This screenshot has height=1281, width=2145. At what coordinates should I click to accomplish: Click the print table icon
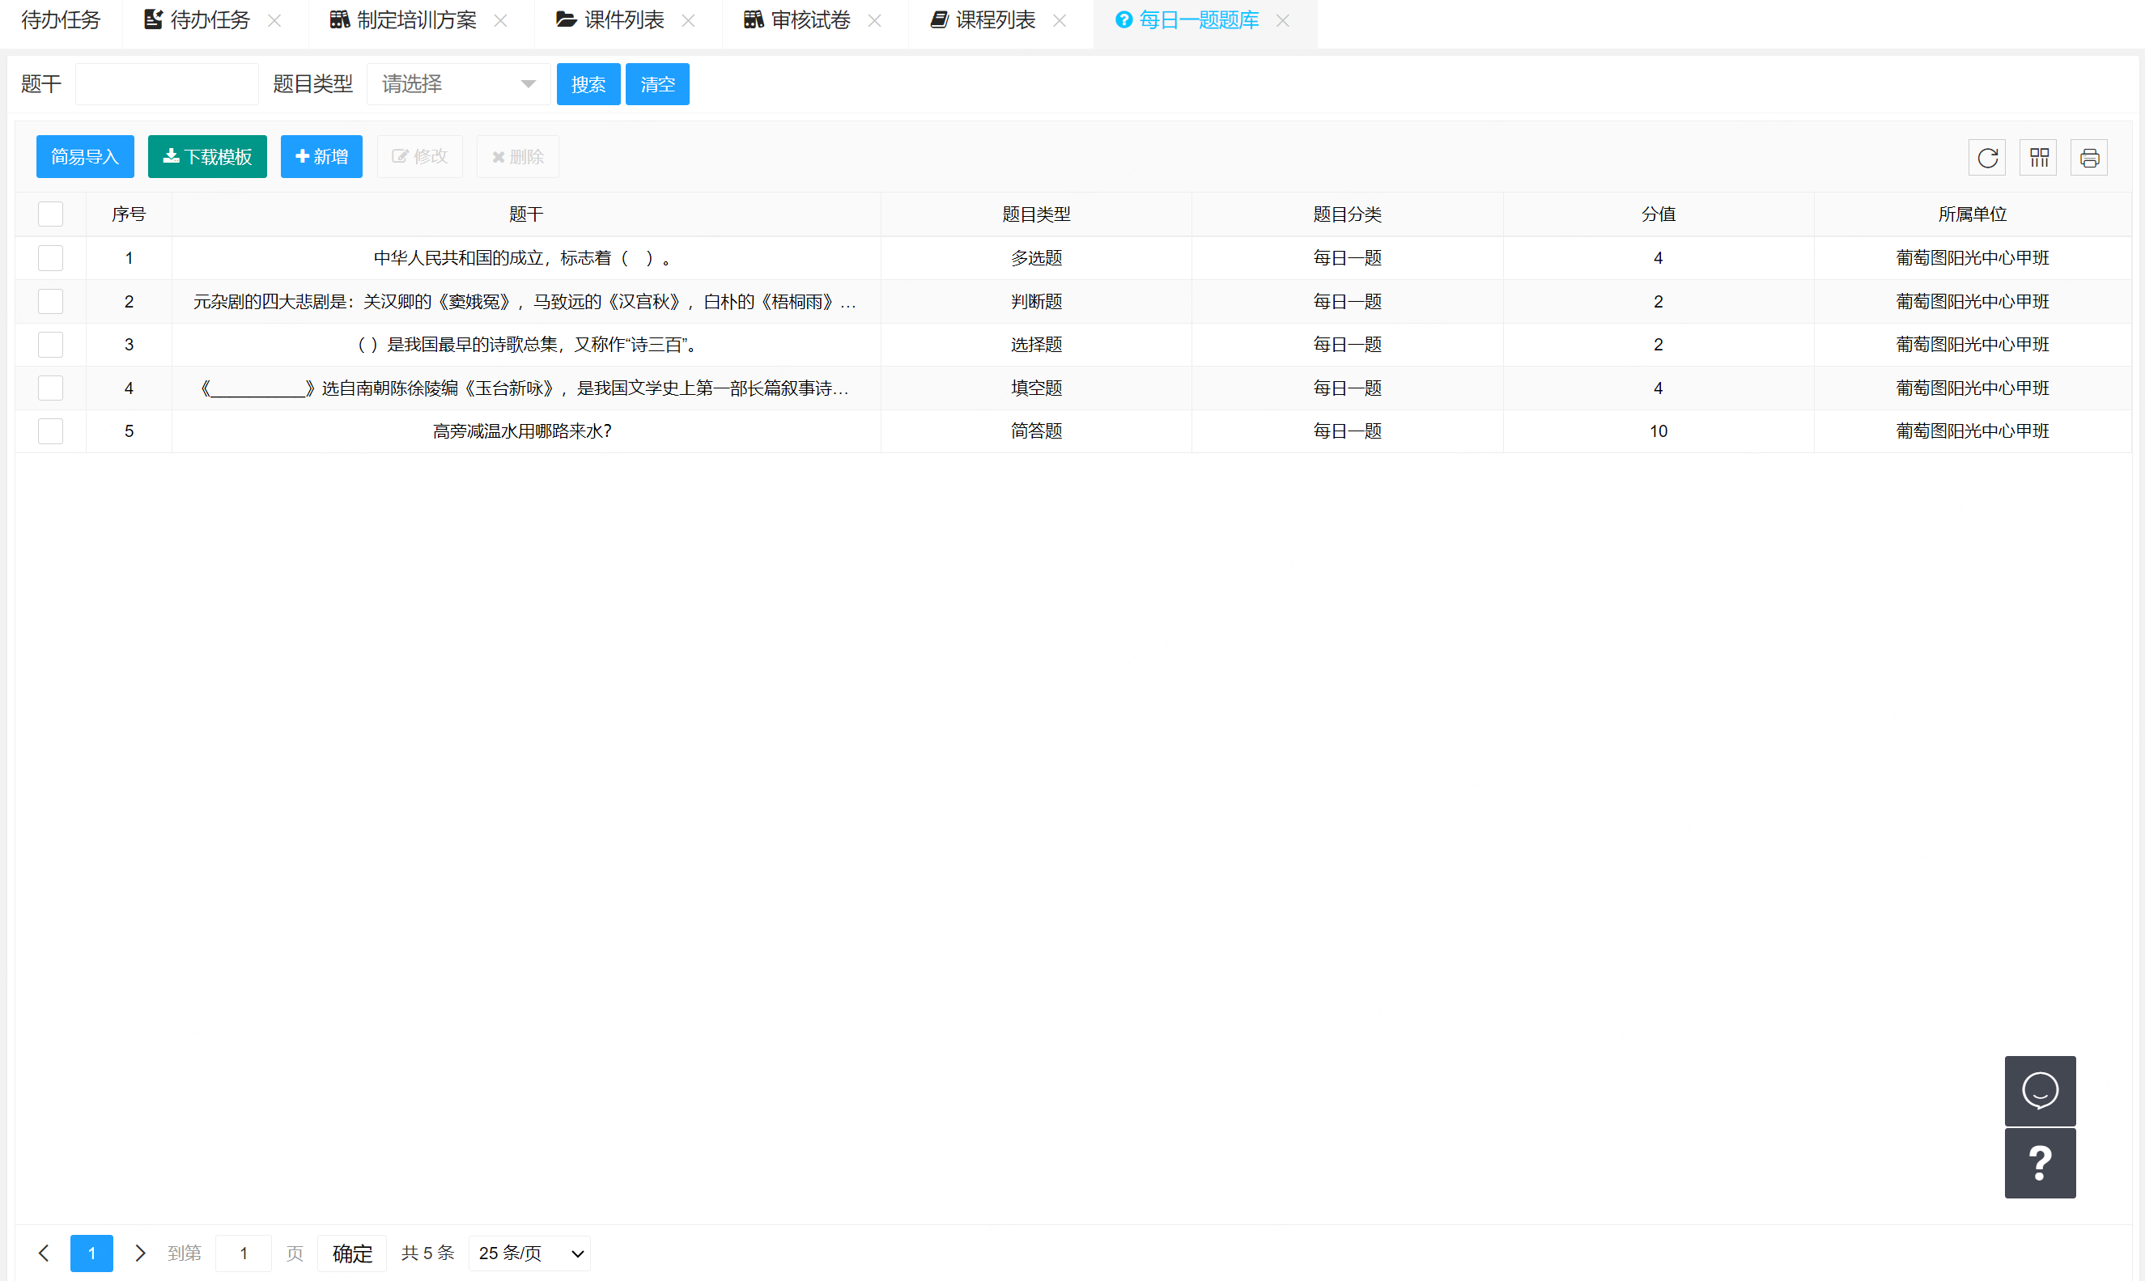(x=2090, y=157)
